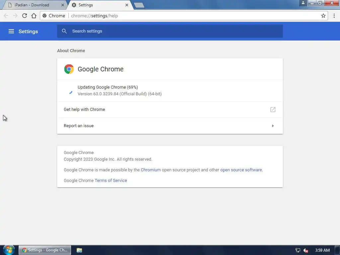Click the browser forward arrow
This screenshot has height=255, width=340.
(15, 16)
